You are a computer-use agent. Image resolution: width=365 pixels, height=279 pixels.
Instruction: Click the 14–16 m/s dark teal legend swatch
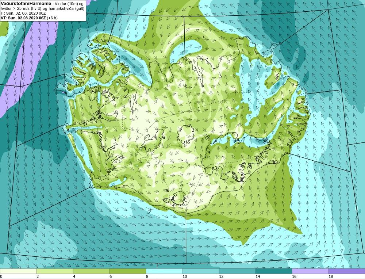pos(274,271)
